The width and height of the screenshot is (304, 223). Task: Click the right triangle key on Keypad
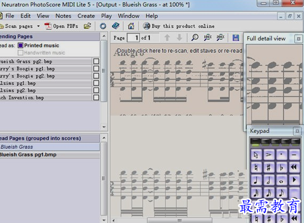tap(294, 180)
